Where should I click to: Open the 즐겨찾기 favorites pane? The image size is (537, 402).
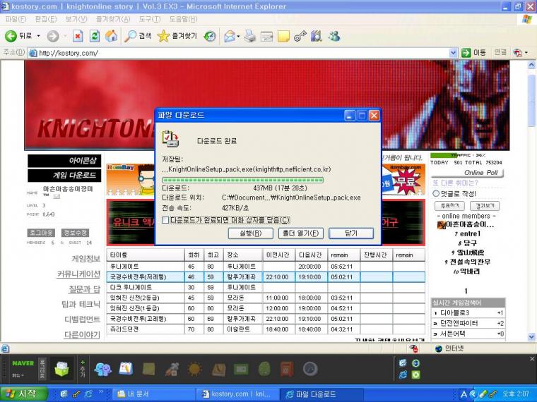[x=177, y=36]
